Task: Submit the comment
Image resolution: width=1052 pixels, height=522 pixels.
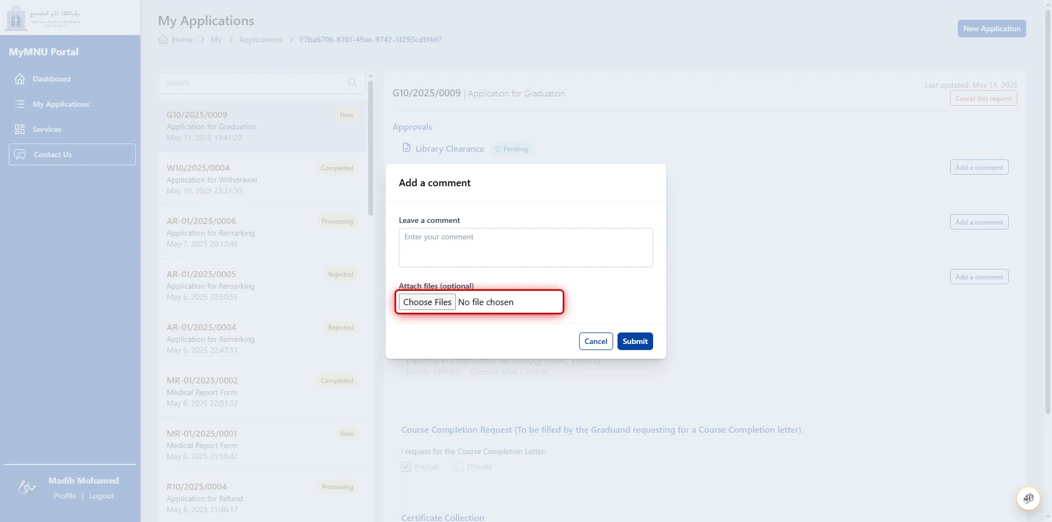Action: [x=635, y=341]
